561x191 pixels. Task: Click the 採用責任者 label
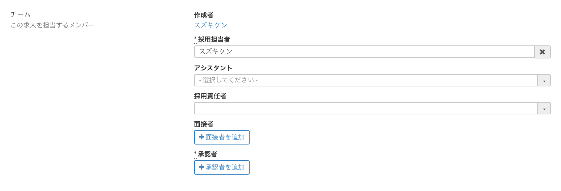coord(210,96)
